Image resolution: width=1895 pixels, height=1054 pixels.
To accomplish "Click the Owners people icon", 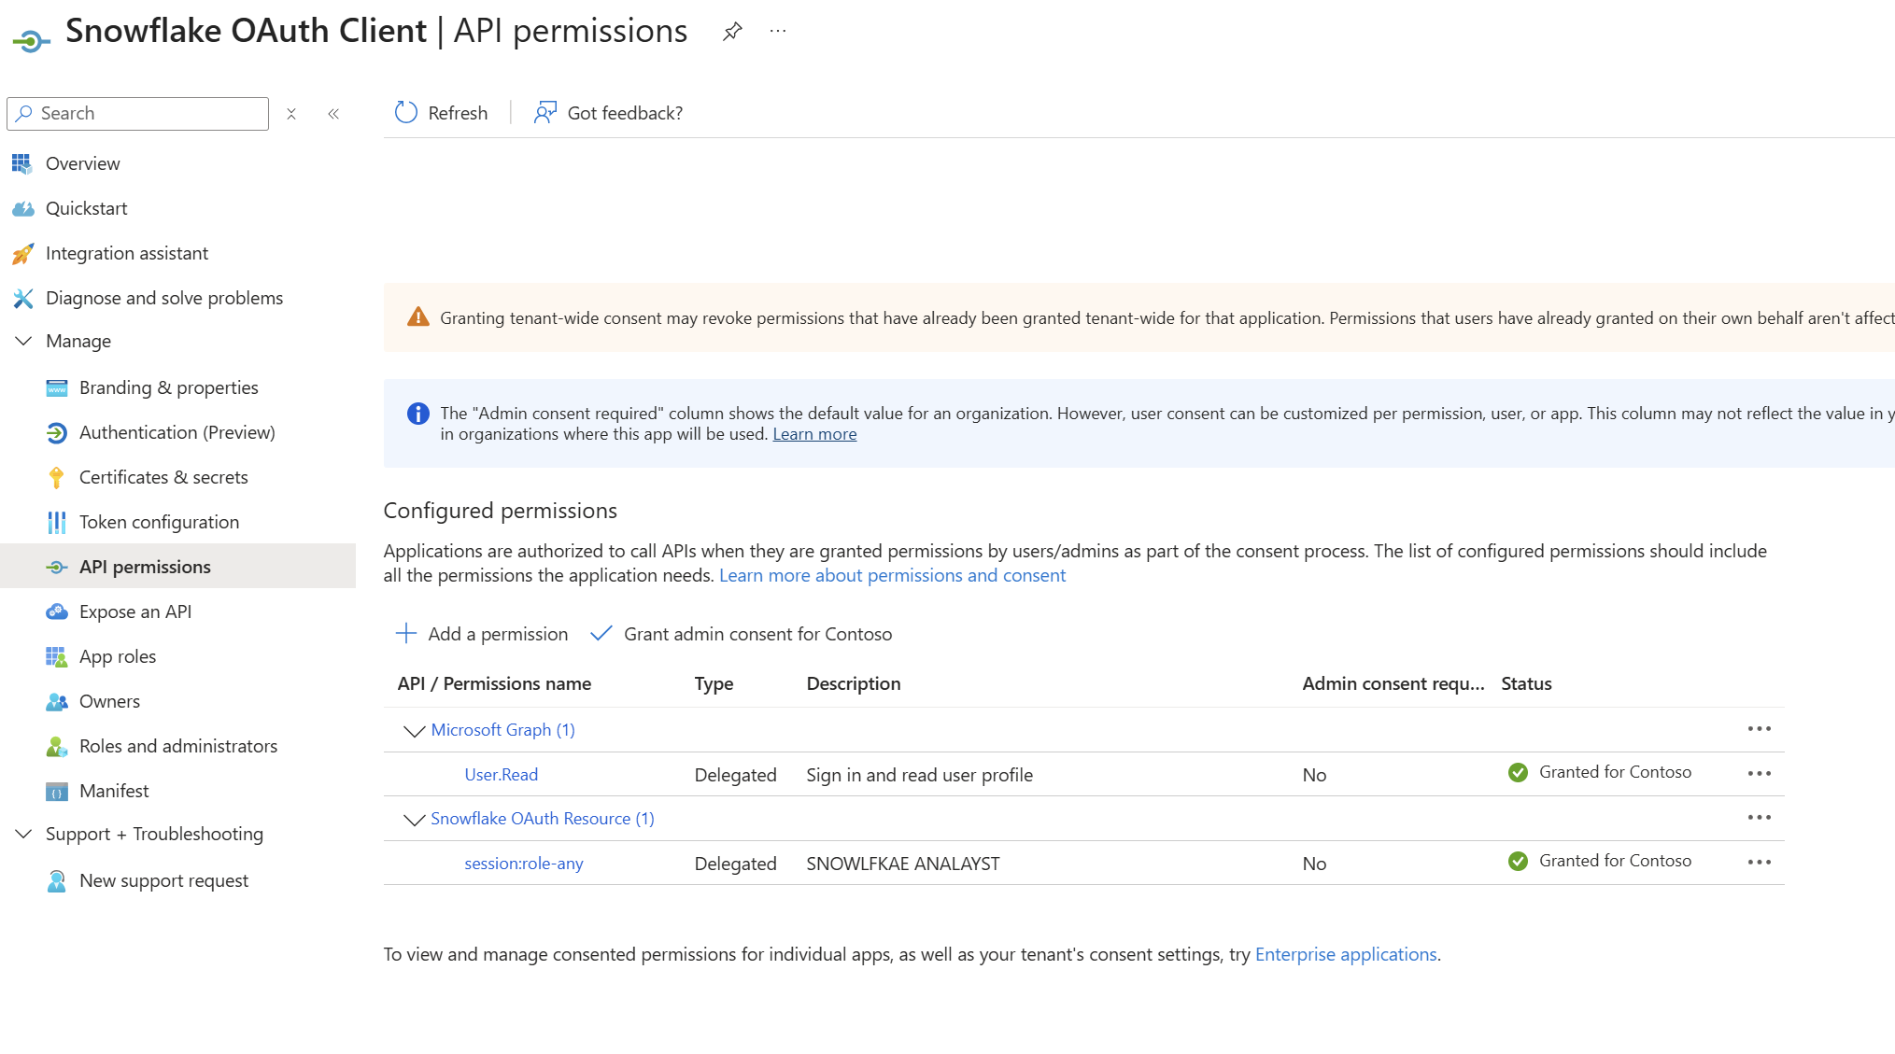I will (57, 701).
